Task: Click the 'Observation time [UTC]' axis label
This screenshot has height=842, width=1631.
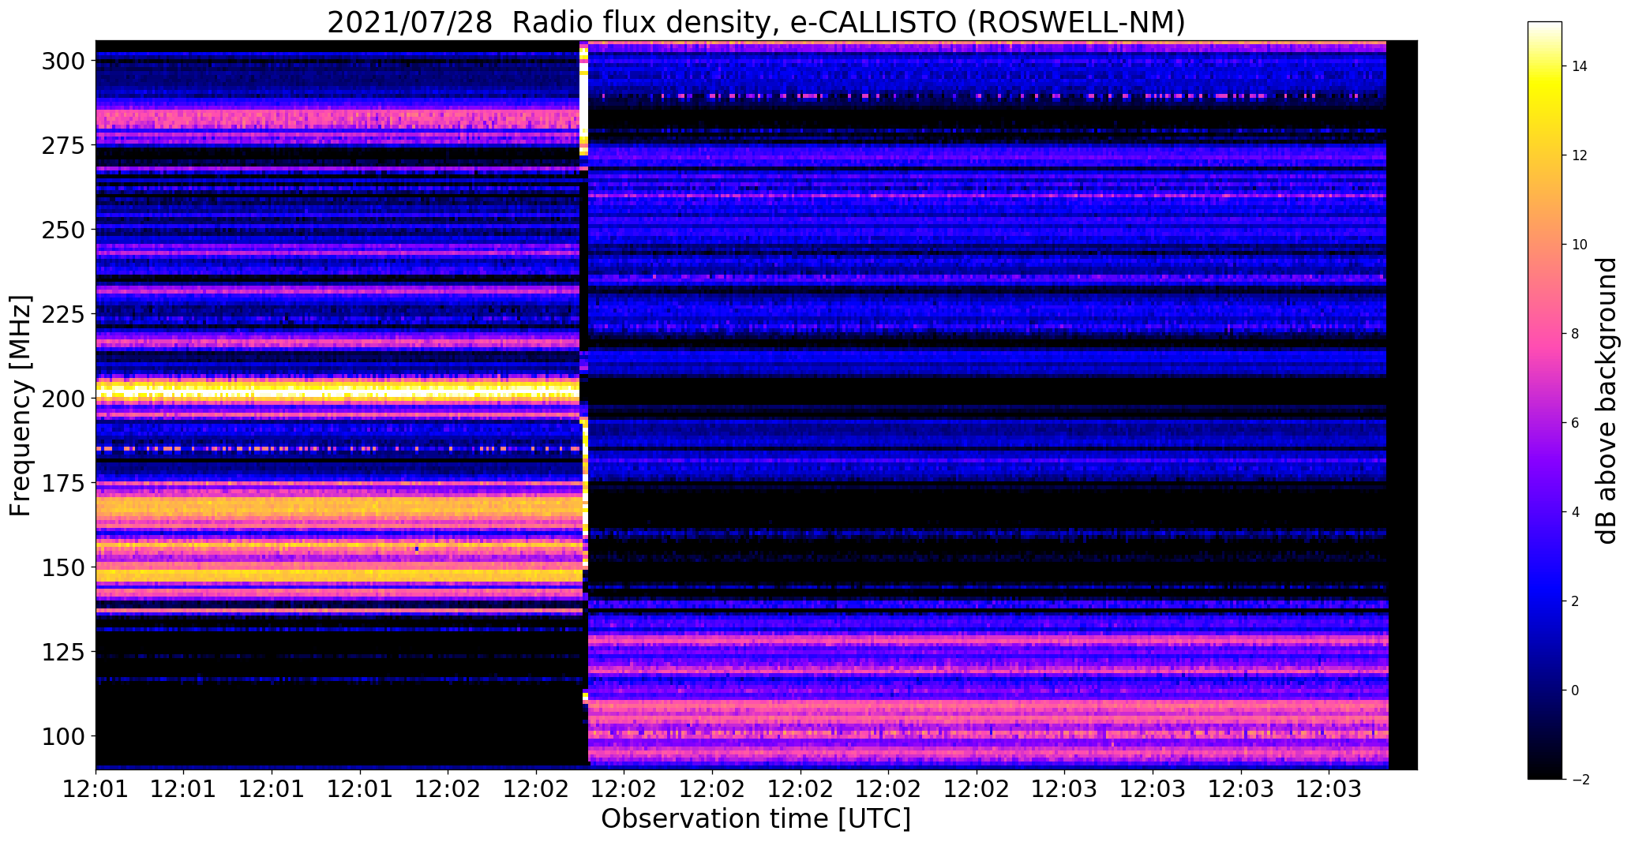Action: click(x=756, y=818)
